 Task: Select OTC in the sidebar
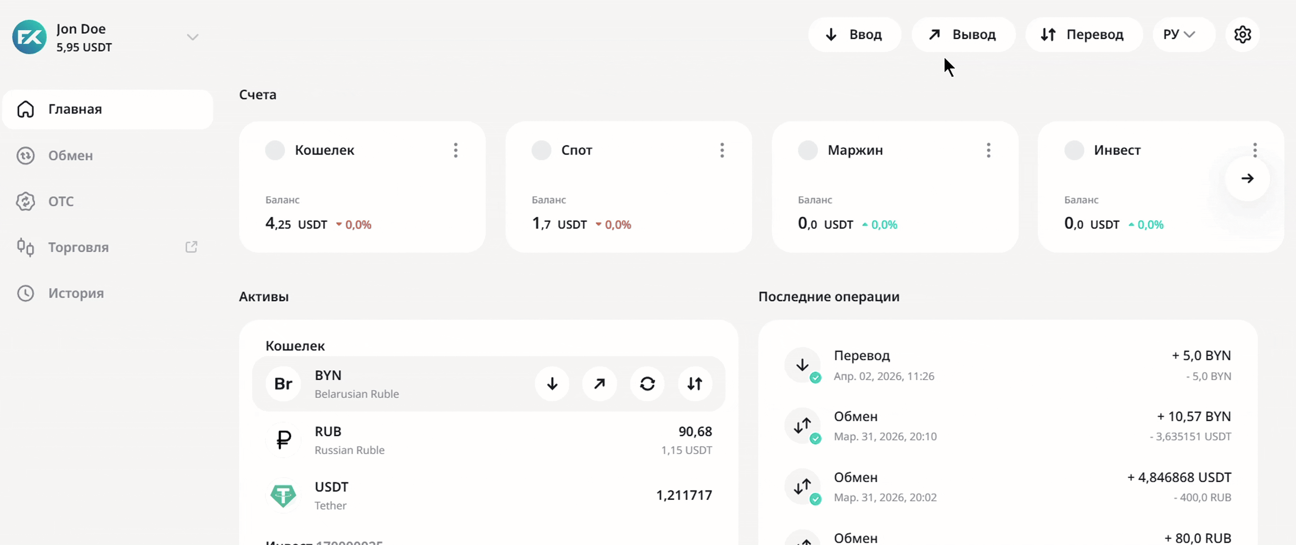click(60, 202)
